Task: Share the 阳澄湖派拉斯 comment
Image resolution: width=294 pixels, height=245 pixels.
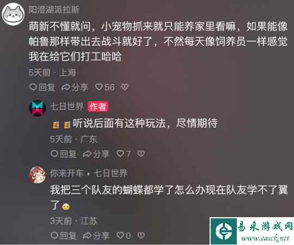Action: (75, 87)
